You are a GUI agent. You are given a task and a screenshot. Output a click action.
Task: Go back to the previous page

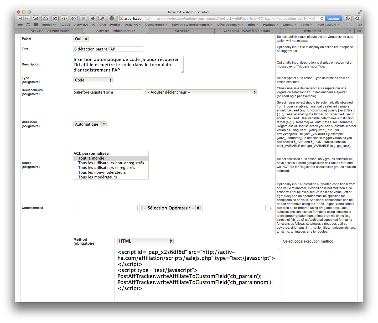(20, 18)
